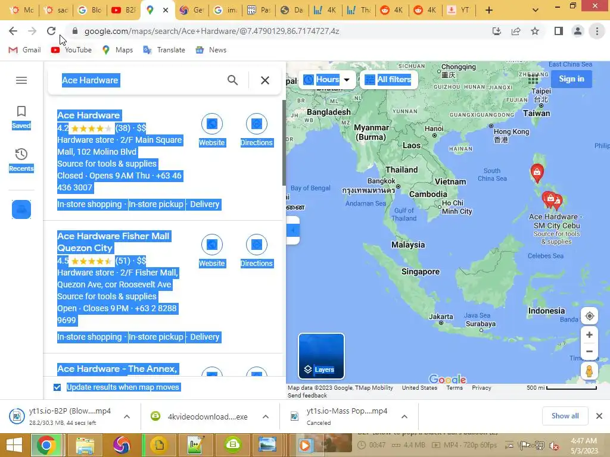Click the Show Your Location button
The image size is (610, 457).
coord(589,316)
